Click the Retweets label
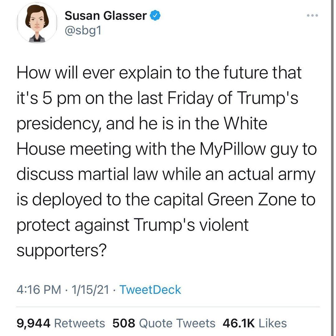The height and width of the screenshot is (336, 336). pyautogui.click(x=80, y=323)
